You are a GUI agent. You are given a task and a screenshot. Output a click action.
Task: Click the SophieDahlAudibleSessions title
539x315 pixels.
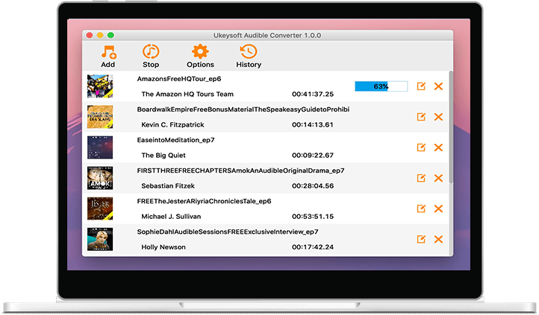[228, 232]
